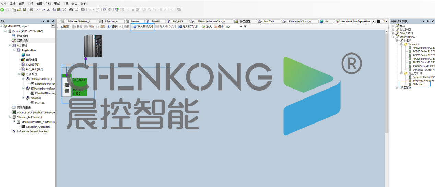Collapse the Application tree node
The image size is (435, 187).
coord(14,50)
